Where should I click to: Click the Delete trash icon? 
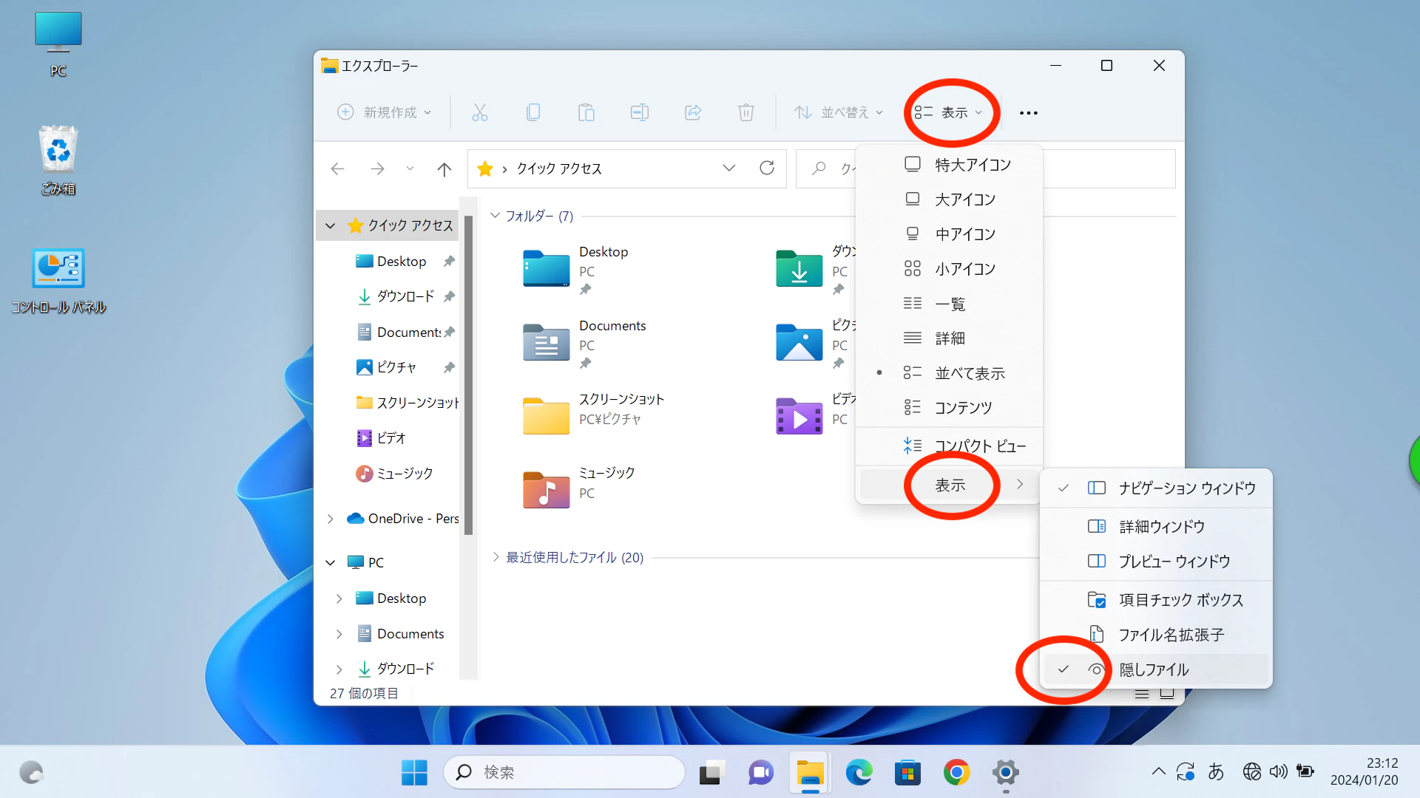(x=746, y=112)
